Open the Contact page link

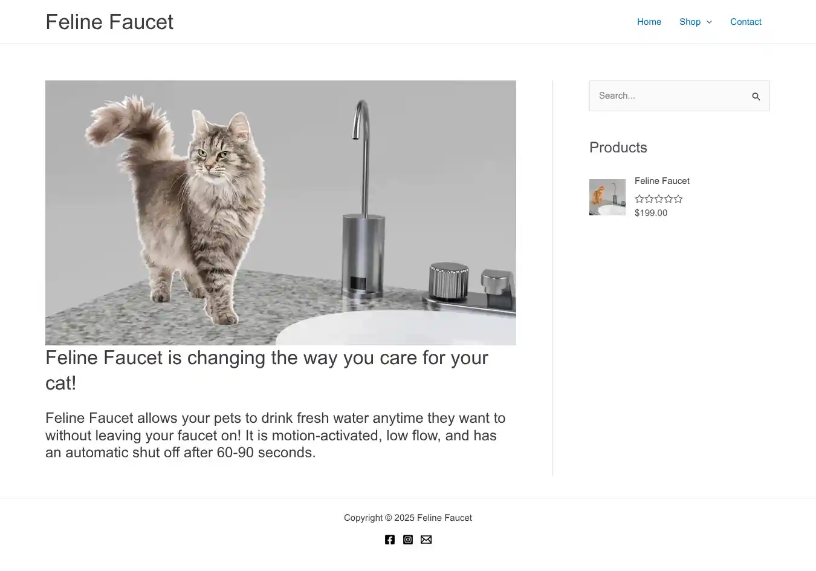click(x=745, y=22)
